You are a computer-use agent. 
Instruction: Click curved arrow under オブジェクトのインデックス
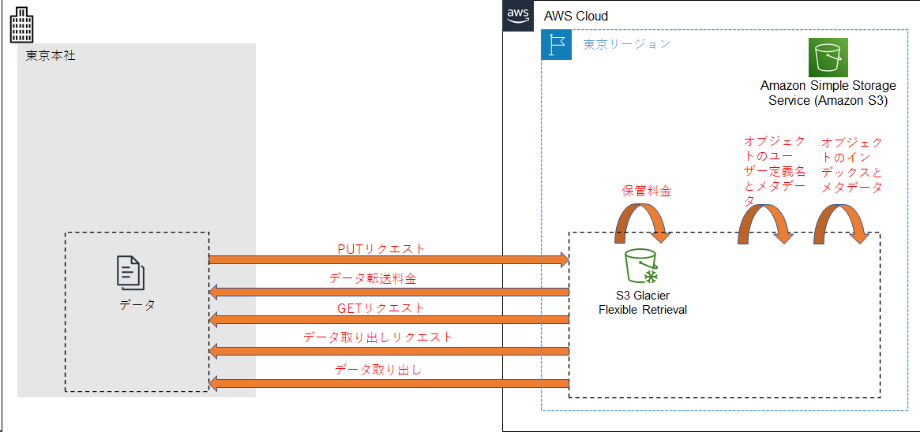click(841, 224)
